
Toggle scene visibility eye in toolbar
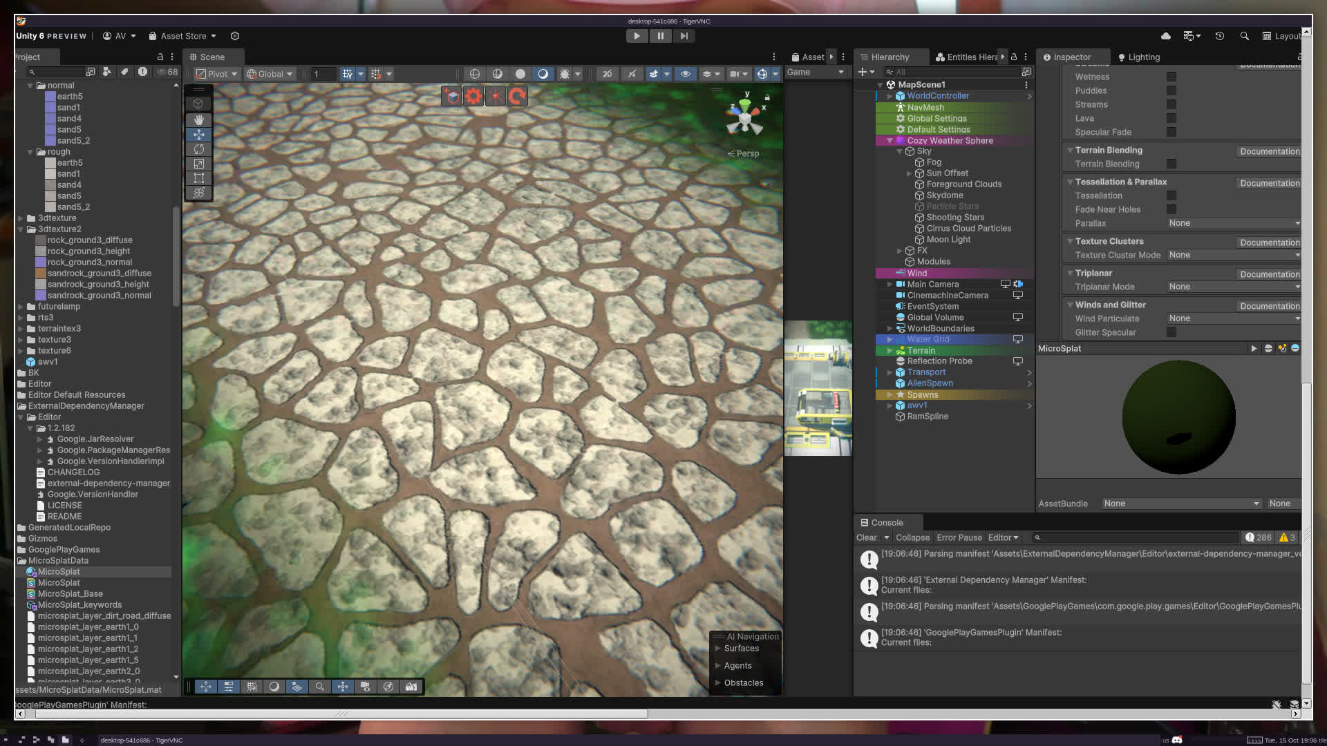(685, 74)
